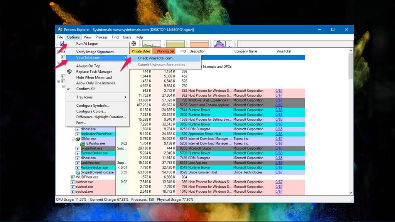Click icon of dllhost.exe with 1,868 K
395x222 pixels.
tap(78, 129)
